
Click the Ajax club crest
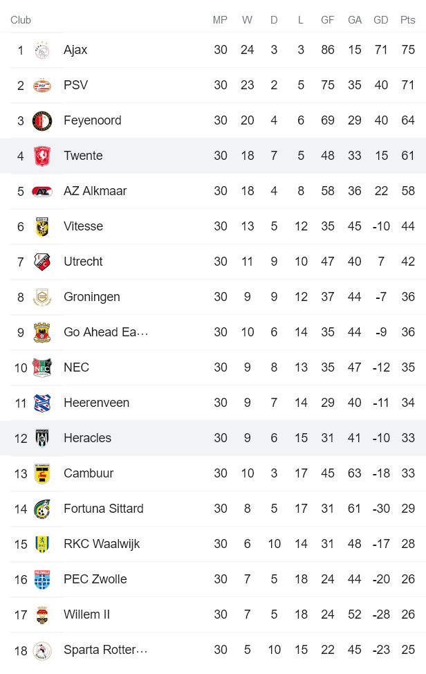coord(42,50)
